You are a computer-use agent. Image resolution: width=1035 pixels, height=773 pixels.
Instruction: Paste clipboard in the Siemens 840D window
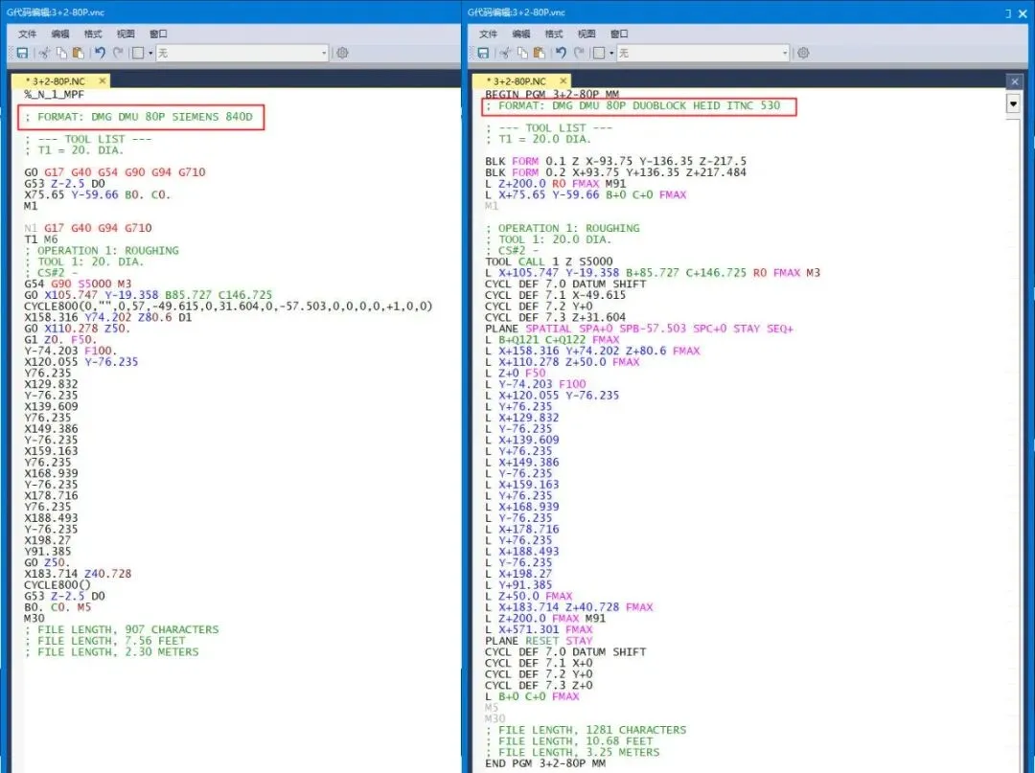78,53
